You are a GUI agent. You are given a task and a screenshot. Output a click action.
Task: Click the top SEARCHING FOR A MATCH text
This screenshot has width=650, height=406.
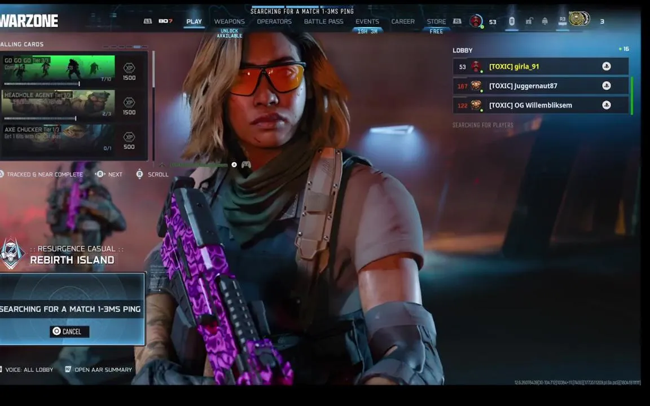[302, 11]
